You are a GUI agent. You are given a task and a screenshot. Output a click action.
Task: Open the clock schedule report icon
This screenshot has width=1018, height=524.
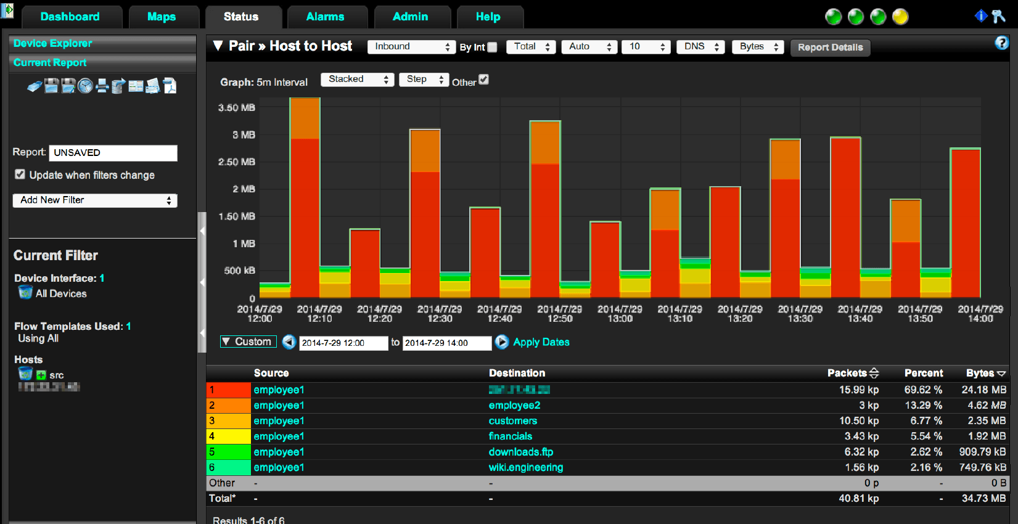(85, 86)
